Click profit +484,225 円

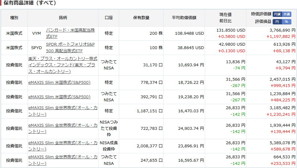[283, 100]
